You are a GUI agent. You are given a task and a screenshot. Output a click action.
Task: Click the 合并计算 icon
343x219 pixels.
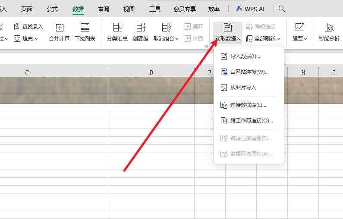[59, 27]
